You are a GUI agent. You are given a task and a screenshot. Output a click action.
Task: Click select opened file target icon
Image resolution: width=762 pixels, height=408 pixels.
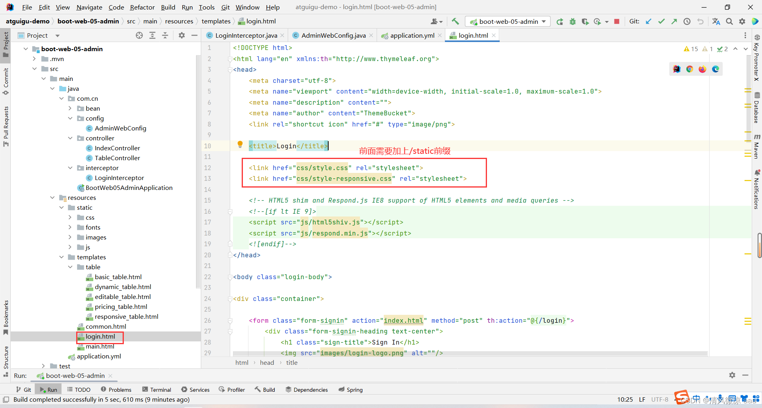pyautogui.click(x=139, y=35)
